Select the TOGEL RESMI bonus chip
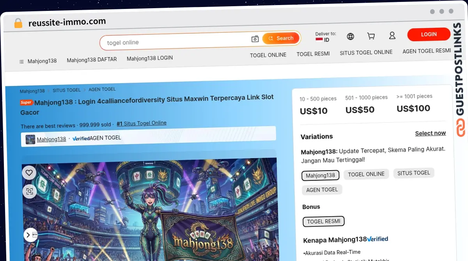This screenshot has width=468, height=261. [324, 221]
